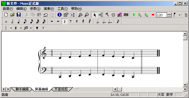
Task: Click the treble clef symbol
Action: pyautogui.click(x=44, y=53)
